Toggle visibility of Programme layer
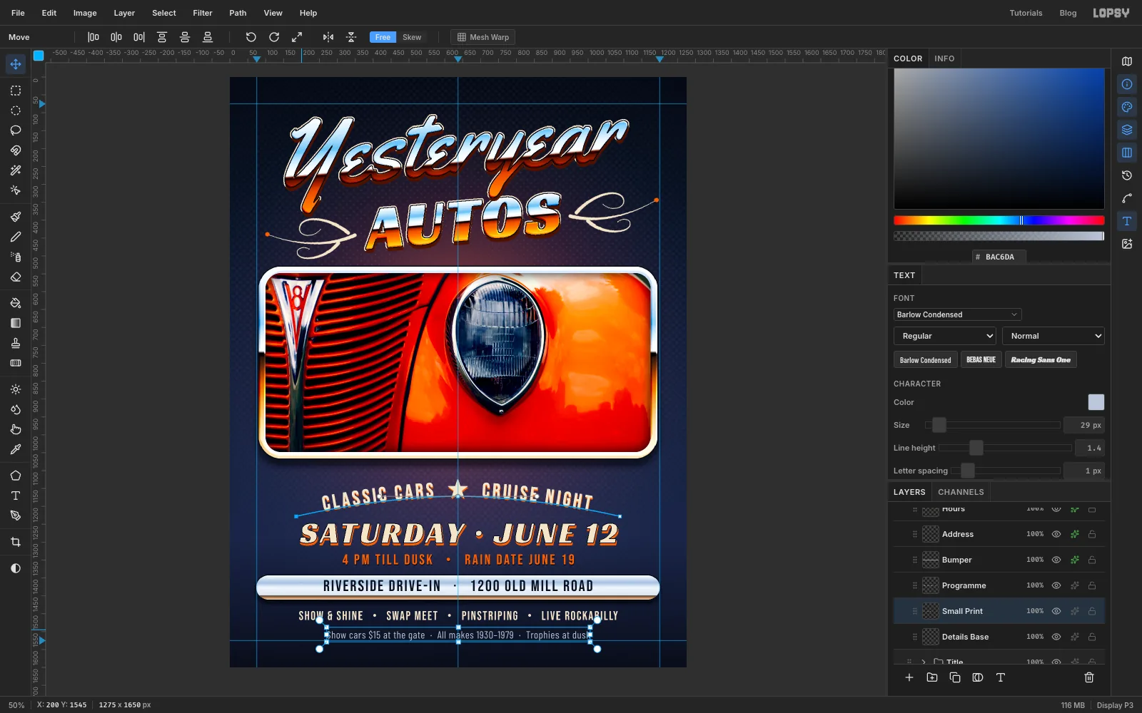The image size is (1142, 713). [x=1056, y=585]
